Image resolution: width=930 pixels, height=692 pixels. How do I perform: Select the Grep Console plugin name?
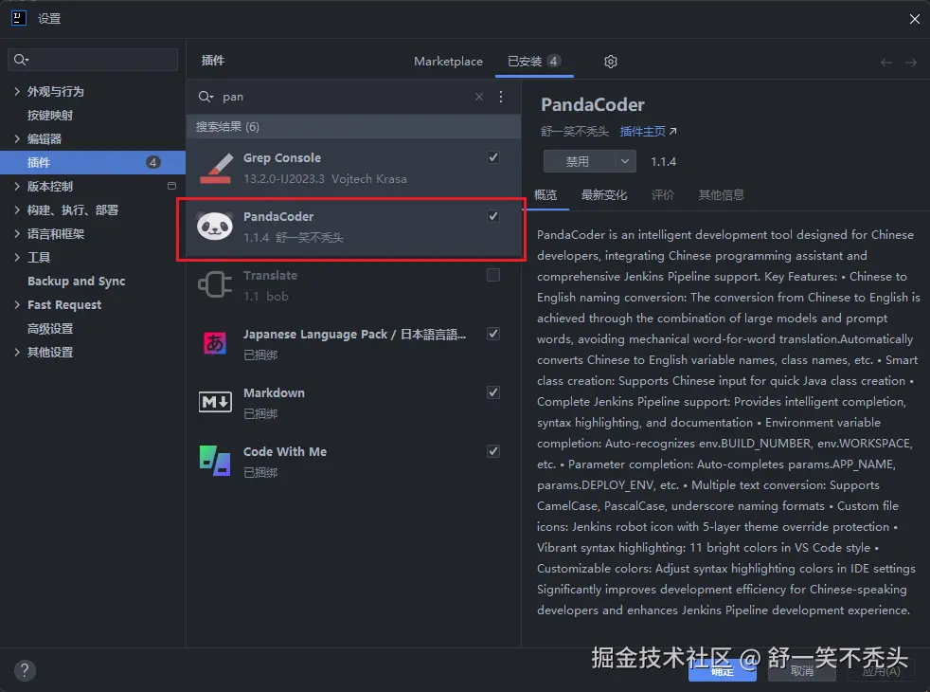coord(282,158)
